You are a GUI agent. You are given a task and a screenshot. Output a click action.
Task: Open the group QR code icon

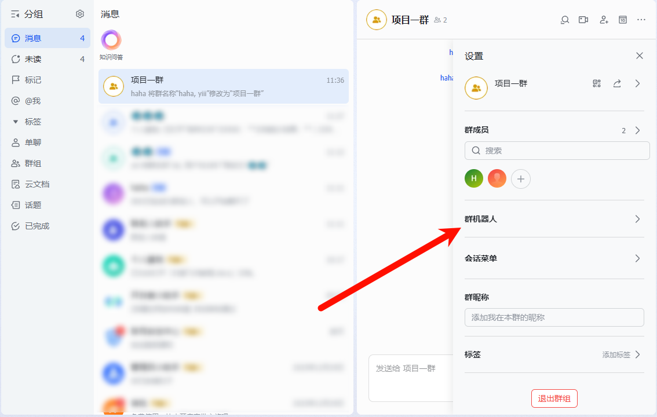597,83
